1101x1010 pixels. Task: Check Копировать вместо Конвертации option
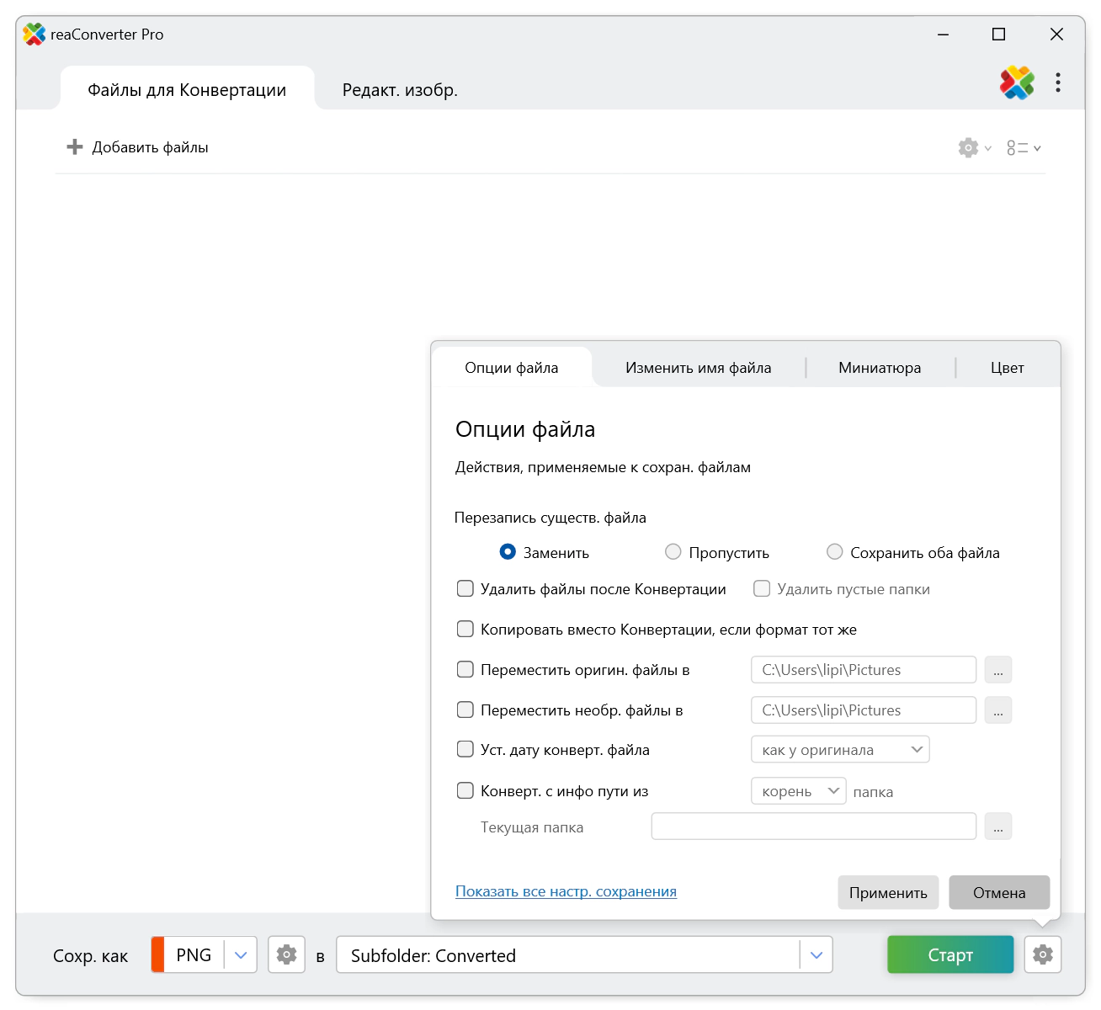(x=465, y=630)
